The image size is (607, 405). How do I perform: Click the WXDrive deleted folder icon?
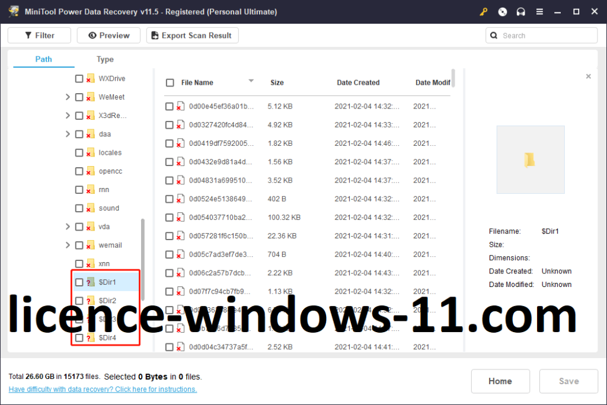pos(91,79)
